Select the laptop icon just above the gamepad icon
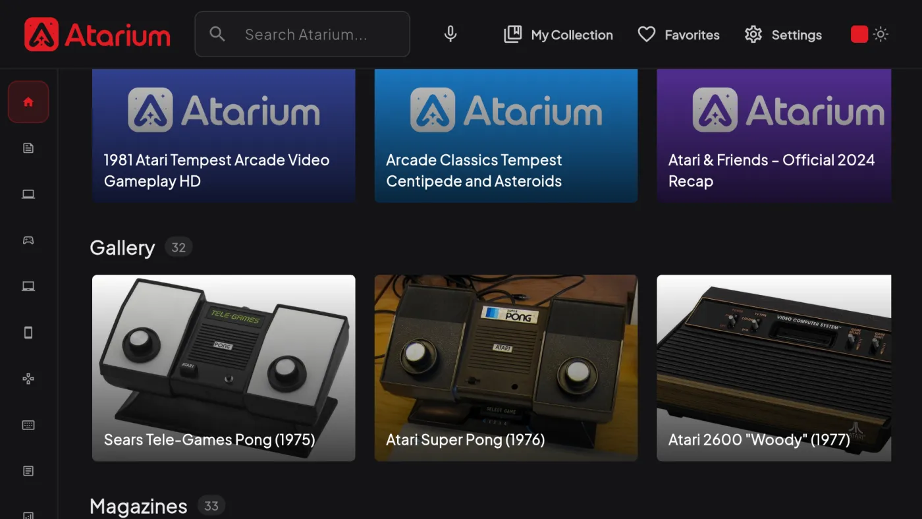 point(28,194)
